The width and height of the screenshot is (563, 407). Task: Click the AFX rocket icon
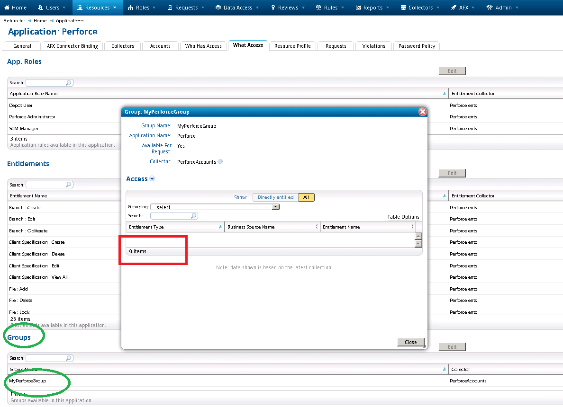coord(454,8)
